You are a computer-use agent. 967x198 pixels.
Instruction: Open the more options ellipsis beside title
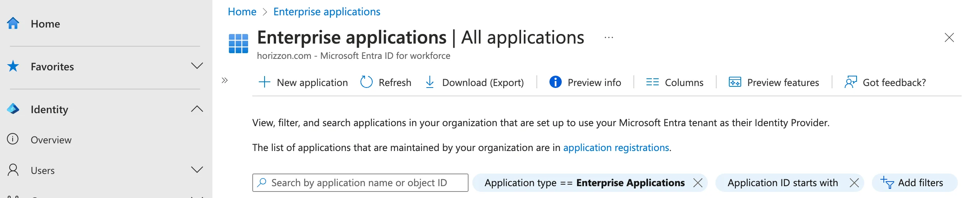609,37
